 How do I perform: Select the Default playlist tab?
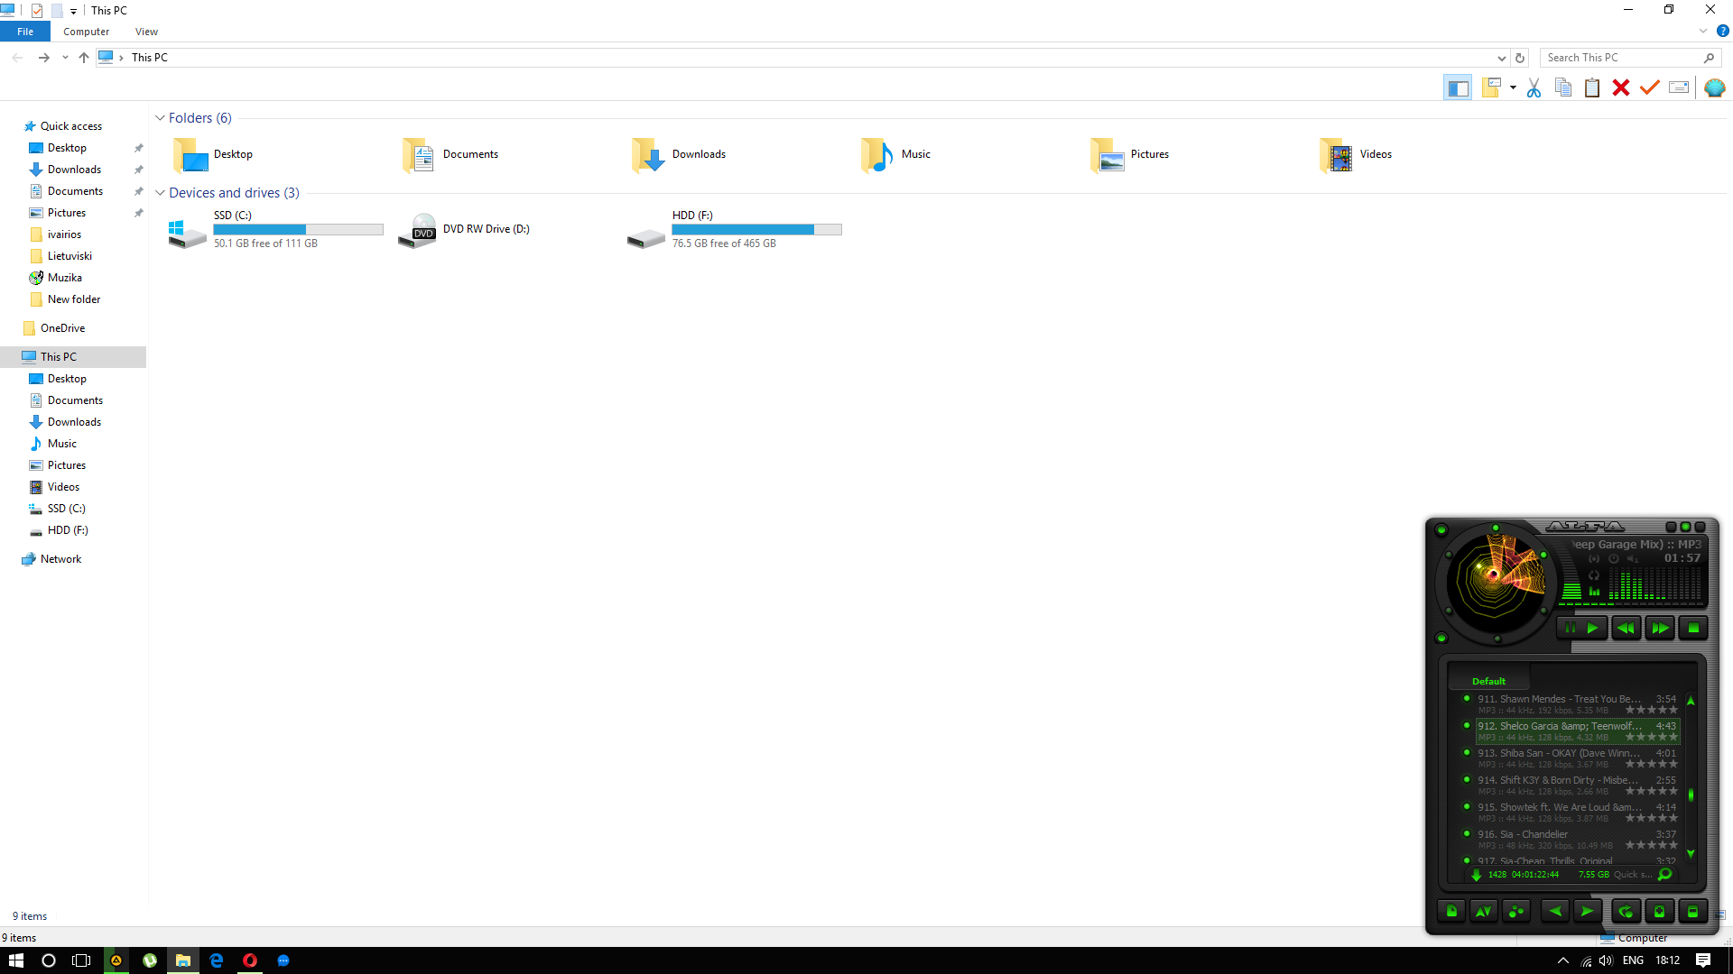click(x=1488, y=682)
